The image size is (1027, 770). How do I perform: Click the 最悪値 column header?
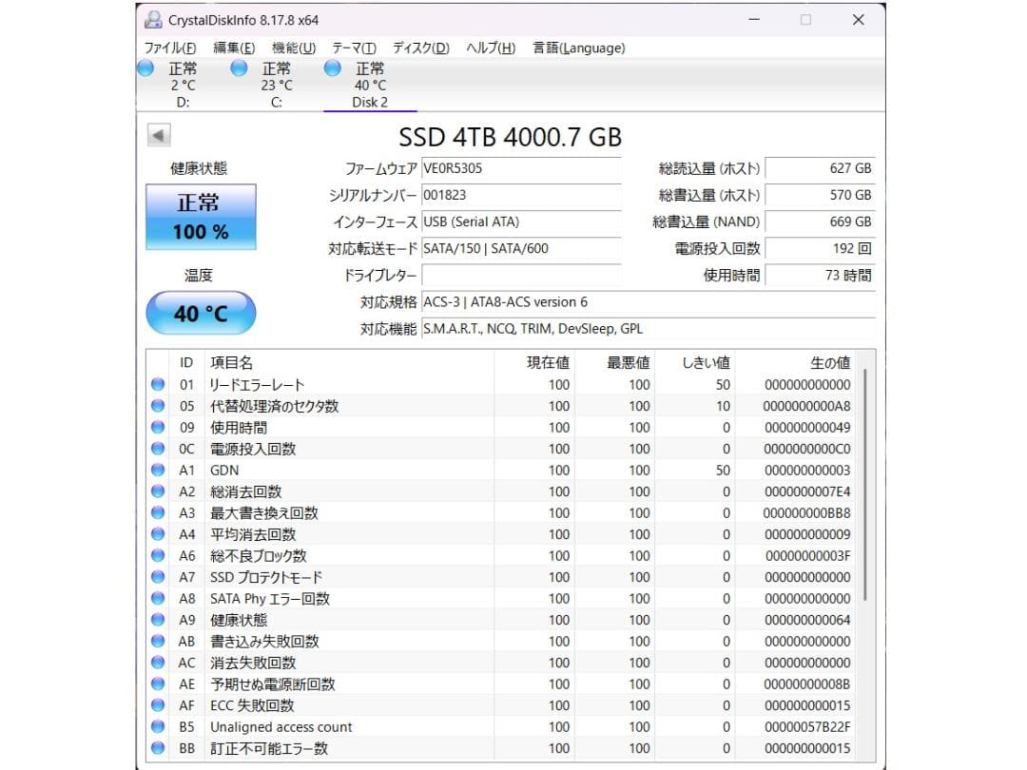(x=614, y=363)
